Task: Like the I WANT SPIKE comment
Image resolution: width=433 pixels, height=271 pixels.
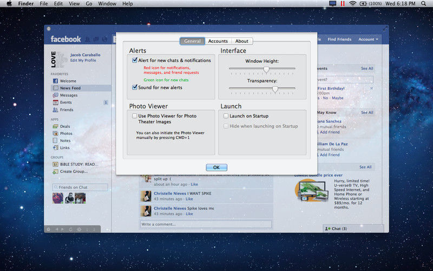Action: [189, 199]
